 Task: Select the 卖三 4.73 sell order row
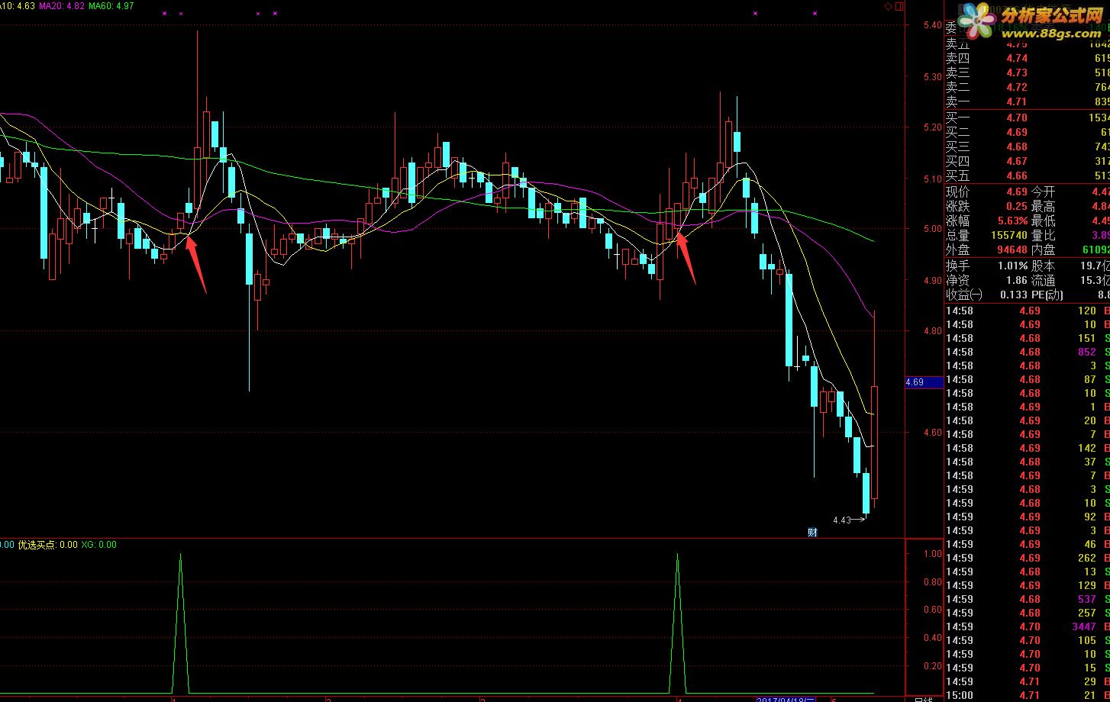pyautogui.click(x=1028, y=72)
